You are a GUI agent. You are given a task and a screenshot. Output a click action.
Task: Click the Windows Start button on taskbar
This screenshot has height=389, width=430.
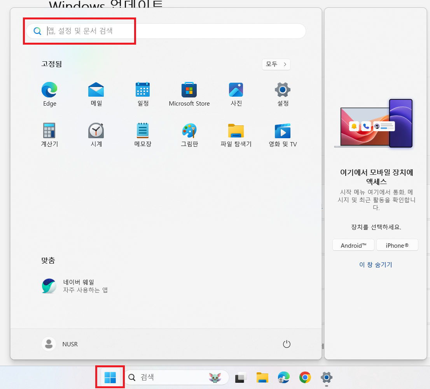[x=110, y=377]
